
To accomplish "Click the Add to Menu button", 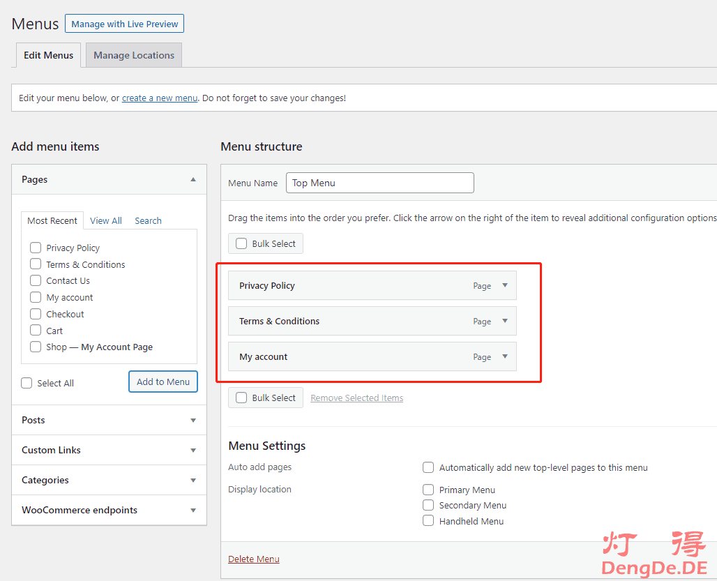I will pyautogui.click(x=163, y=382).
